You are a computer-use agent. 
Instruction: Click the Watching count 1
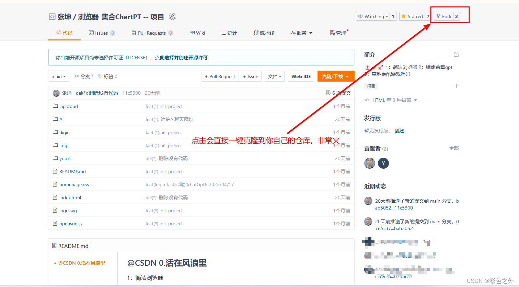coord(393,16)
